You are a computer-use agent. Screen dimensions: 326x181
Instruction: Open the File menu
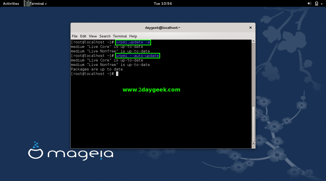pos(75,36)
